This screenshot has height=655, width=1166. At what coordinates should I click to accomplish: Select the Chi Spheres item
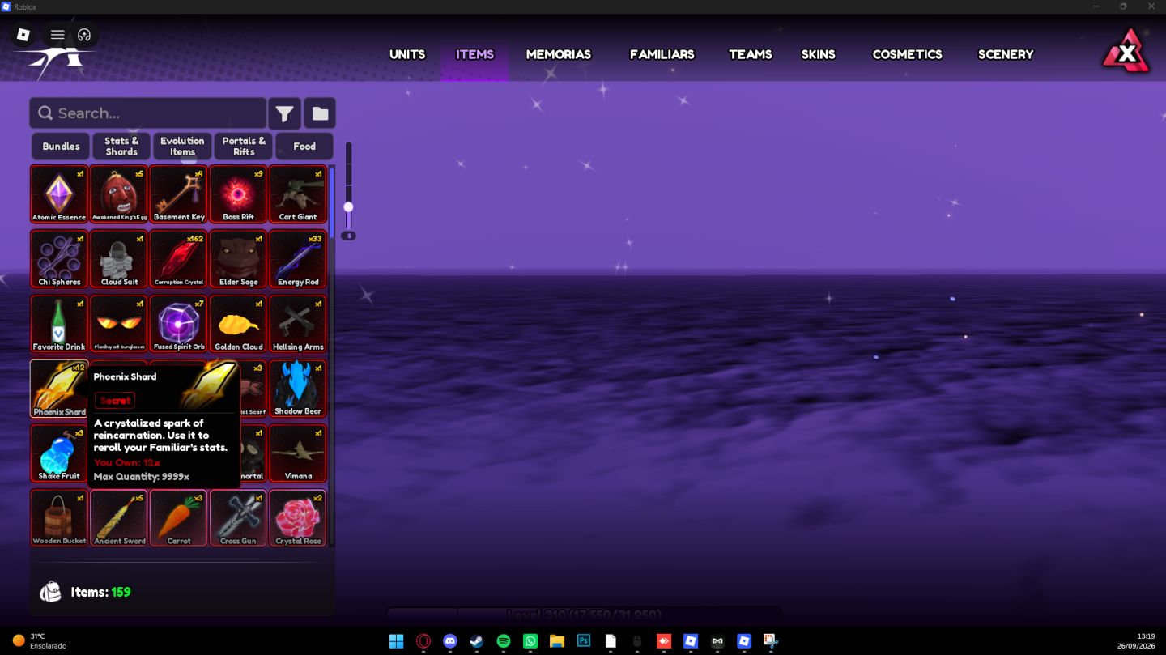coord(59,259)
